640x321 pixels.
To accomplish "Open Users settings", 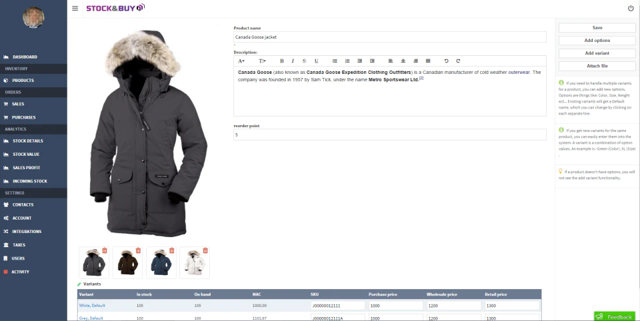I will coord(19,258).
